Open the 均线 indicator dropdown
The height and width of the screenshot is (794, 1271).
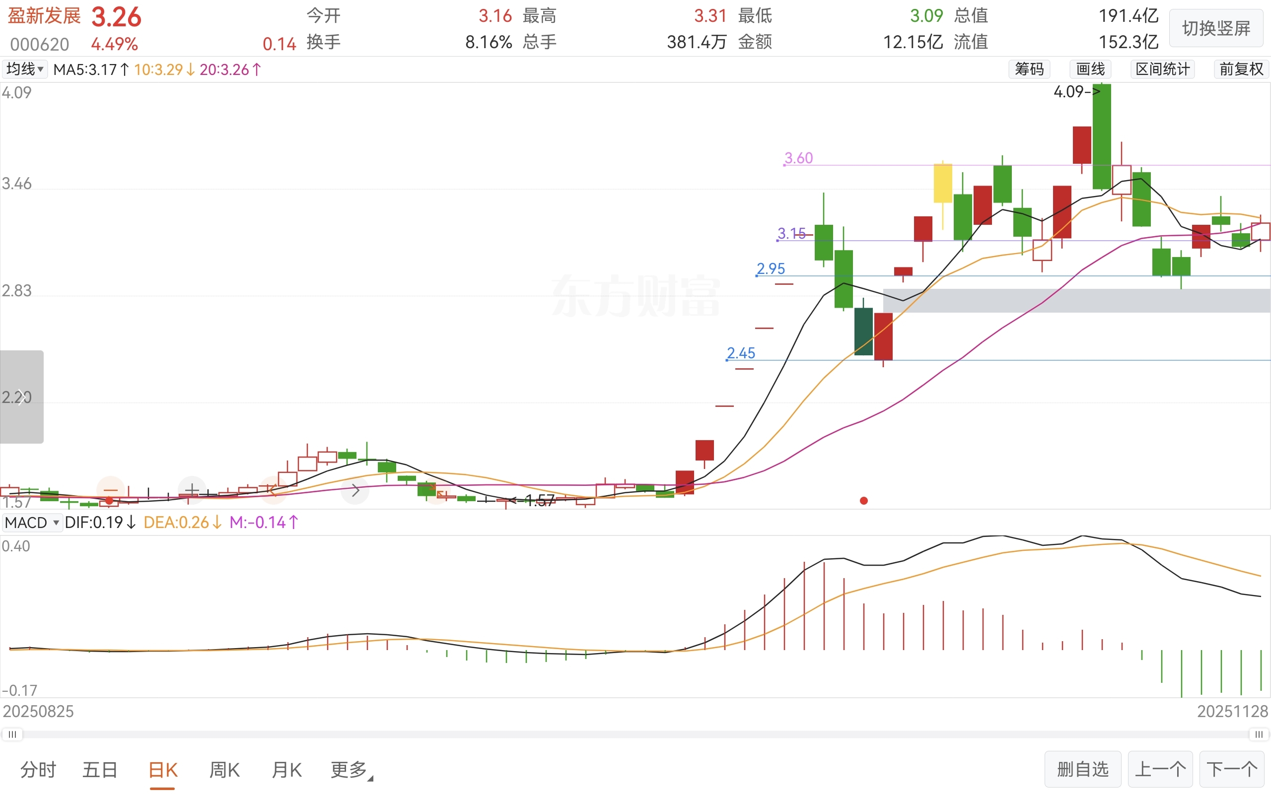(x=24, y=69)
